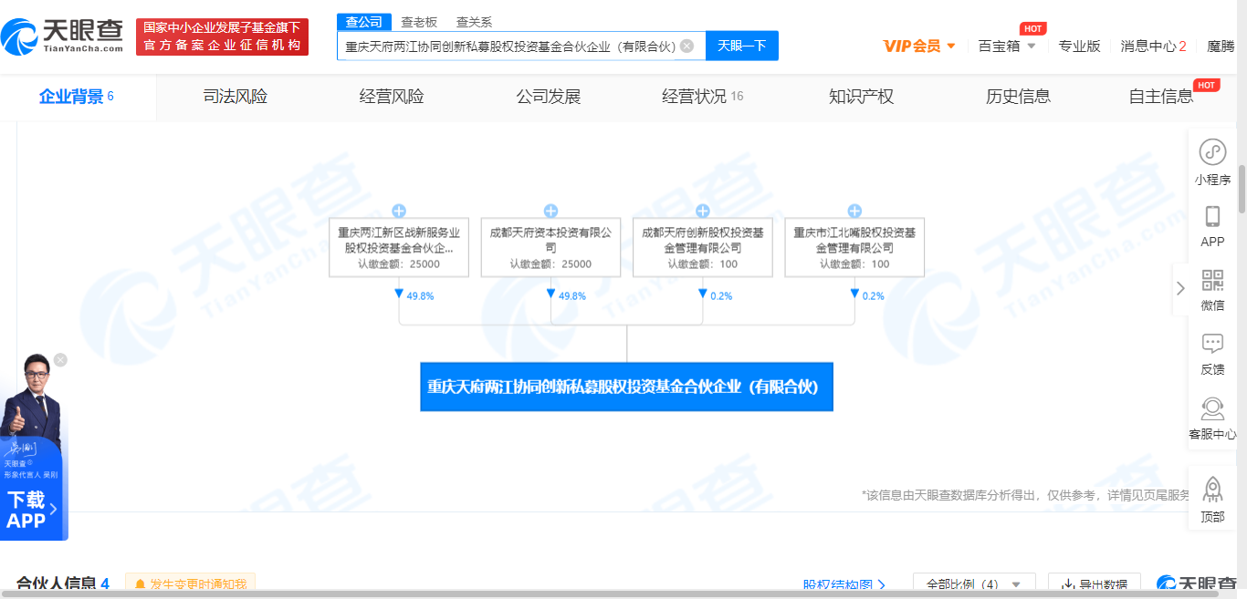The height and width of the screenshot is (599, 1247).
Task: Open the 百宝箱 dropdown
Action: 1007,46
